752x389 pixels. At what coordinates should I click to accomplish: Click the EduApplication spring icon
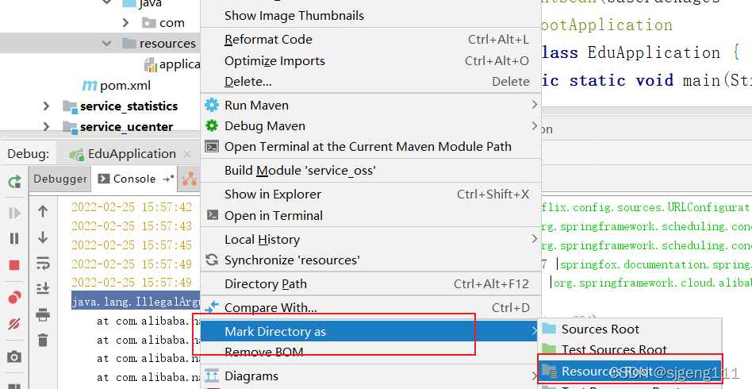[77, 154]
